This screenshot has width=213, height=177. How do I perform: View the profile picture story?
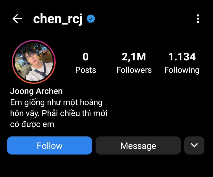[x=34, y=62]
